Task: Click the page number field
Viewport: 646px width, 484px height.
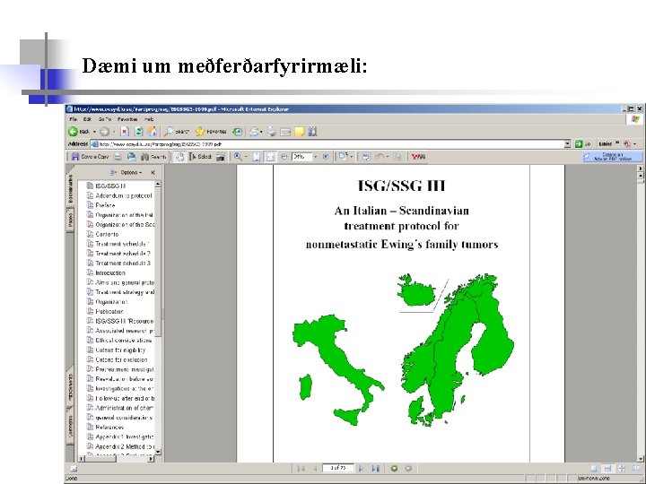Action: (338, 469)
